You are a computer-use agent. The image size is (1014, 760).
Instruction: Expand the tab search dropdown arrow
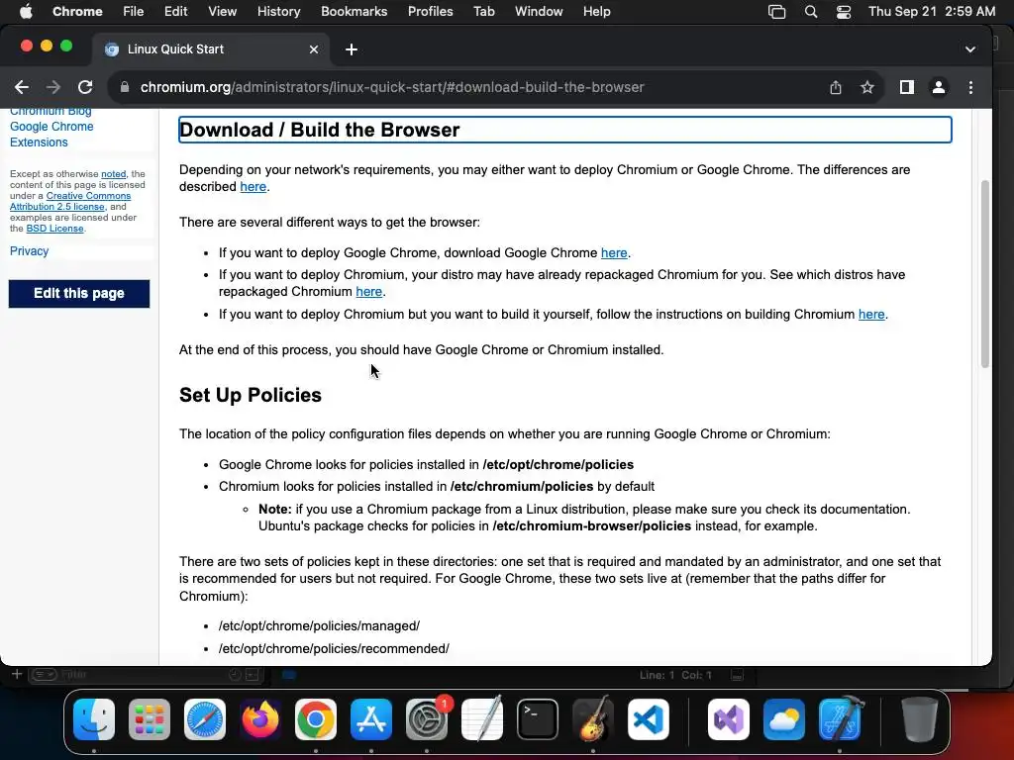tap(970, 49)
